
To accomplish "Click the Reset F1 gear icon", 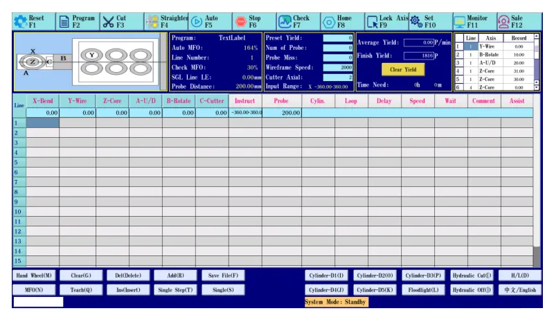I will tap(20, 22).
